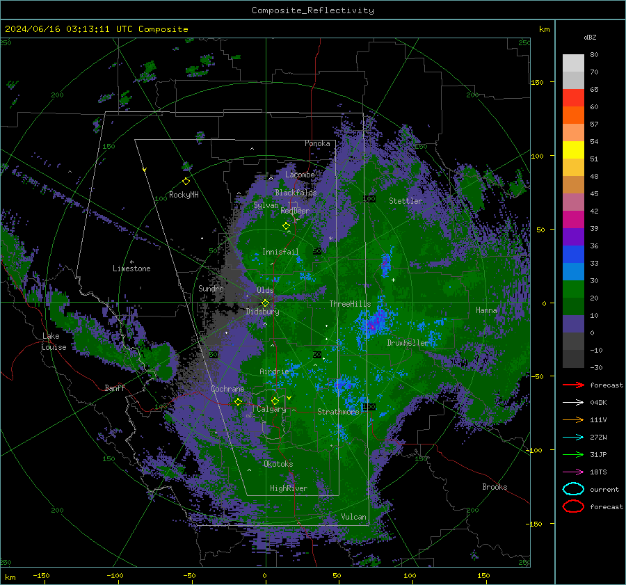The image size is (626, 585).
Task: Click the 'Strathmore' map label
Action: pyautogui.click(x=338, y=412)
